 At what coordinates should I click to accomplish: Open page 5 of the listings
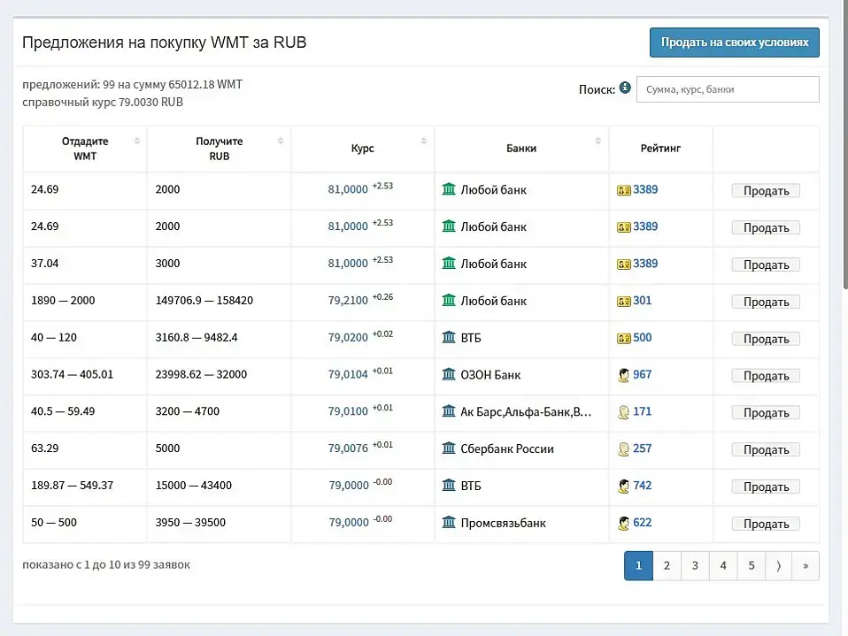[x=752, y=566]
